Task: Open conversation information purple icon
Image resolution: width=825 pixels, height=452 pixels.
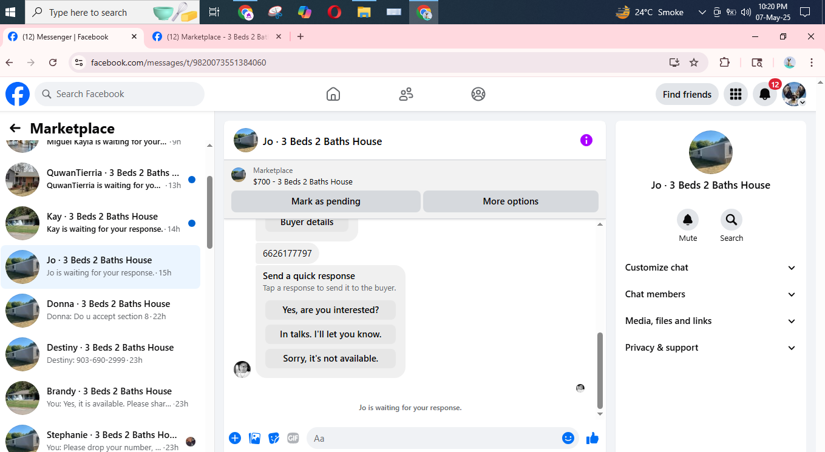Action: pyautogui.click(x=586, y=140)
